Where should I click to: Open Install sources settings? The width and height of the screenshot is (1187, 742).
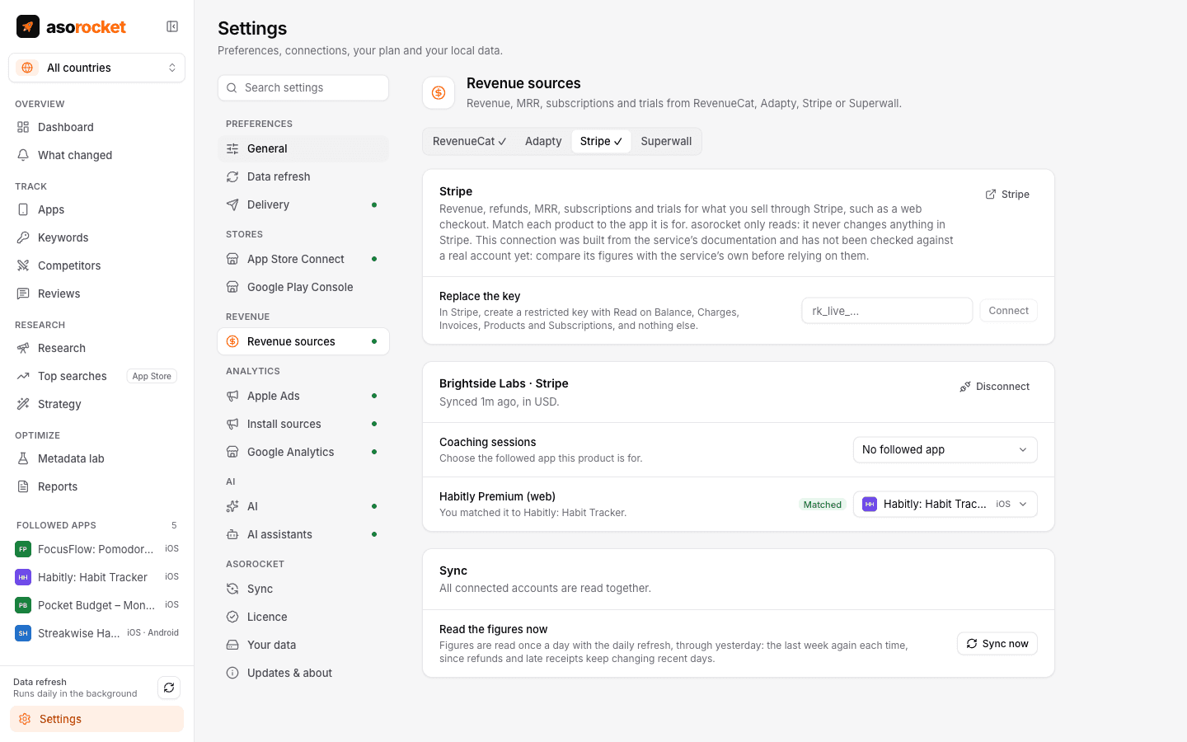[x=303, y=424]
